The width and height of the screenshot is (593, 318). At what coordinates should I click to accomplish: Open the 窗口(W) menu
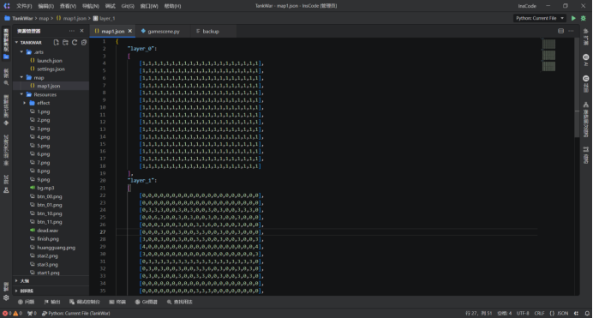(x=149, y=6)
